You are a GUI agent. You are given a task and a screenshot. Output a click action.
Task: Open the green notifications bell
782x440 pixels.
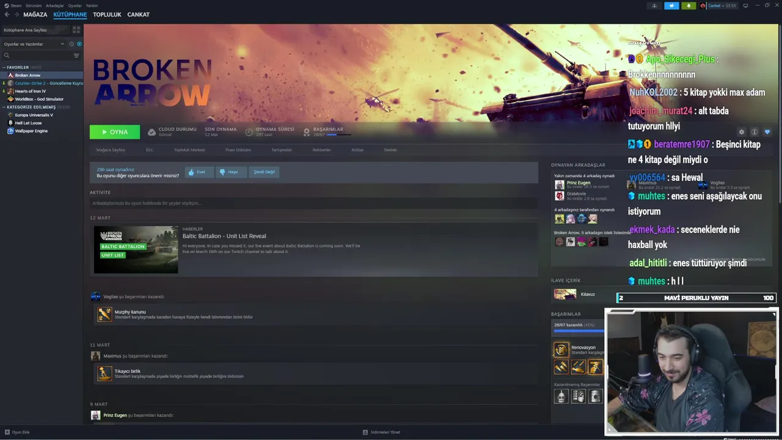[689, 5]
